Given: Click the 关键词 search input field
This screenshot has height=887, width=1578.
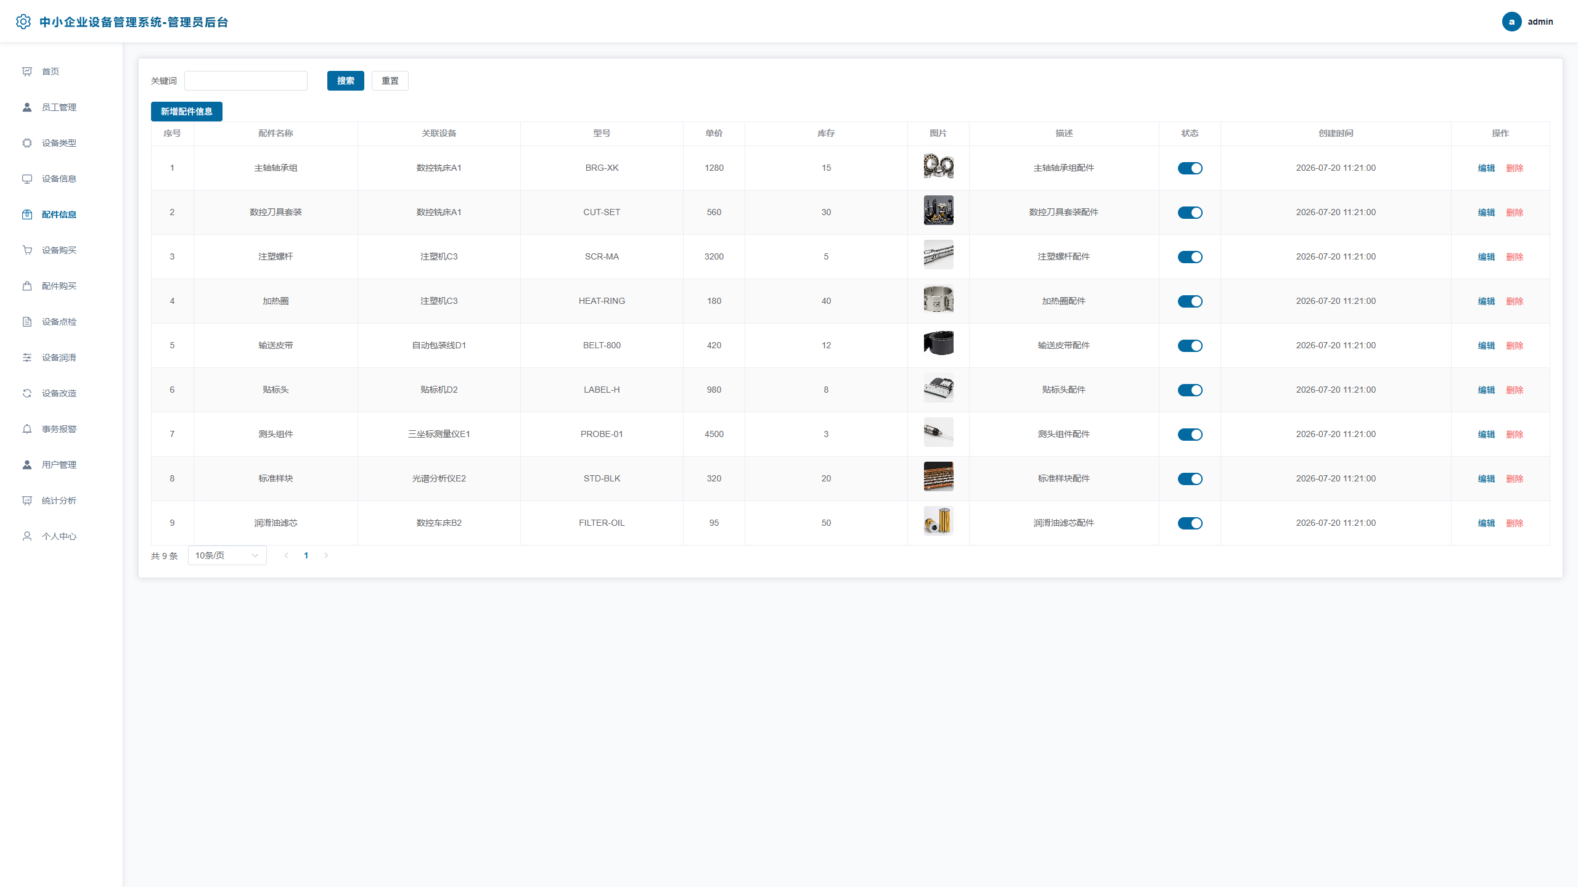Looking at the screenshot, I should pos(246,81).
